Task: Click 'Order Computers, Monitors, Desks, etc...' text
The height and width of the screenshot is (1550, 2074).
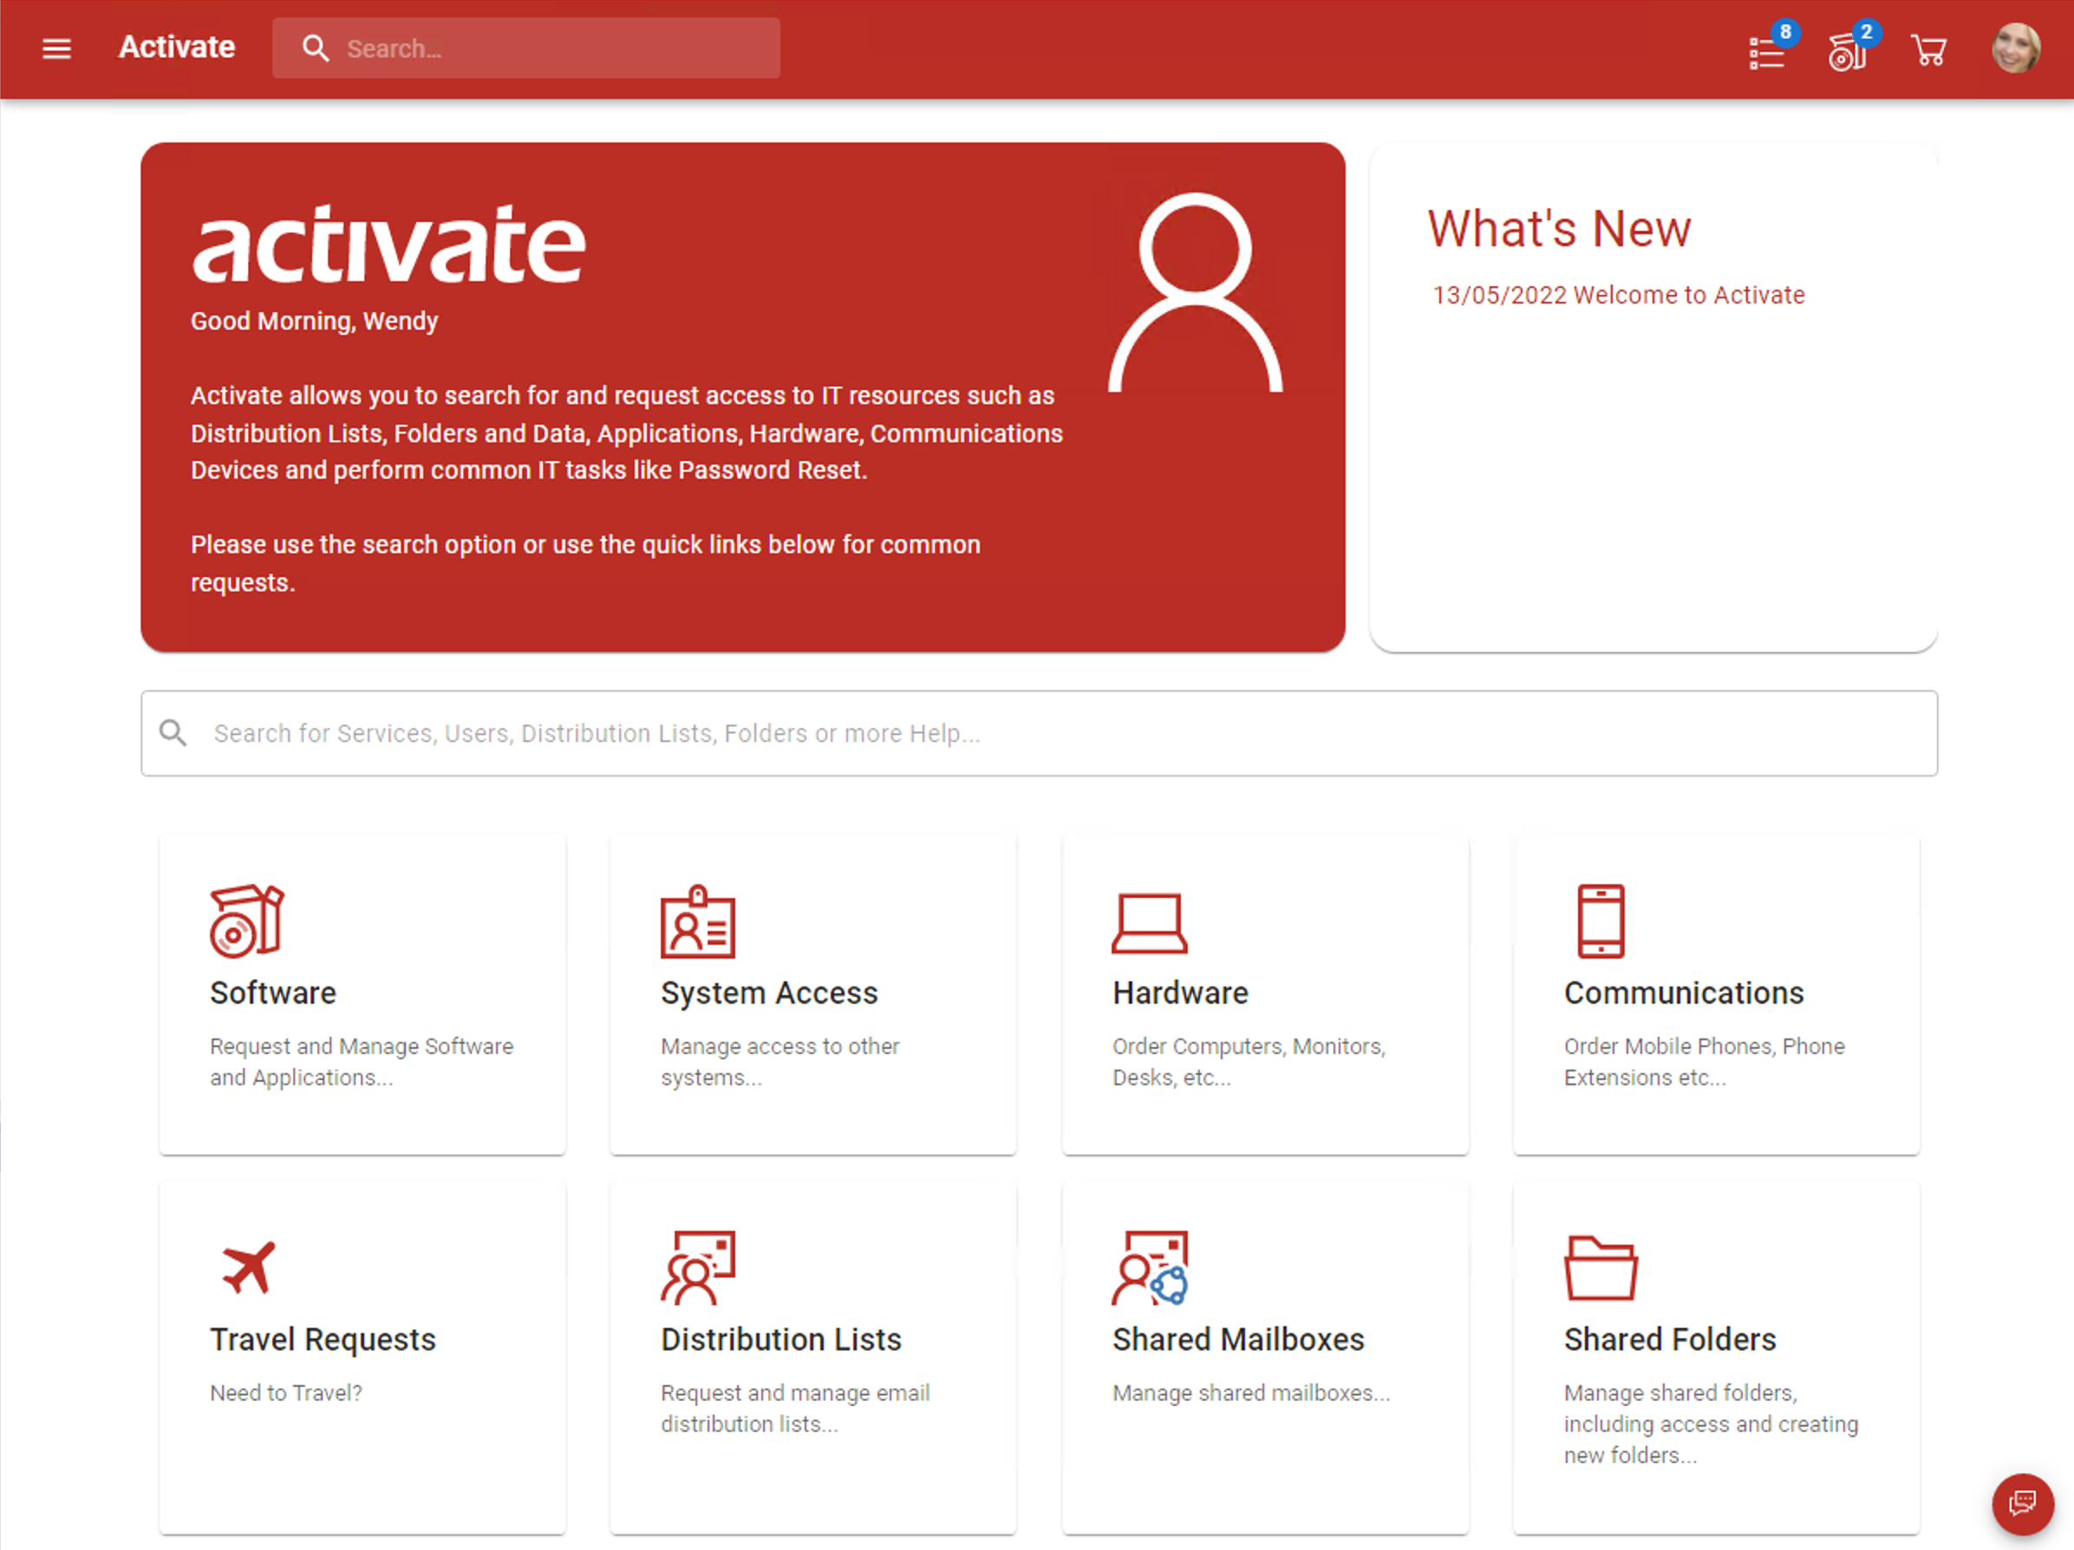Action: point(1249,1063)
